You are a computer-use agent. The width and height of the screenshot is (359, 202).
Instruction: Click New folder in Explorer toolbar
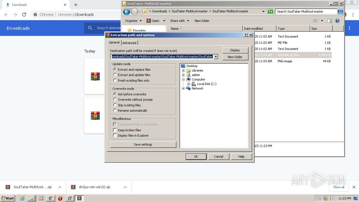202,21
